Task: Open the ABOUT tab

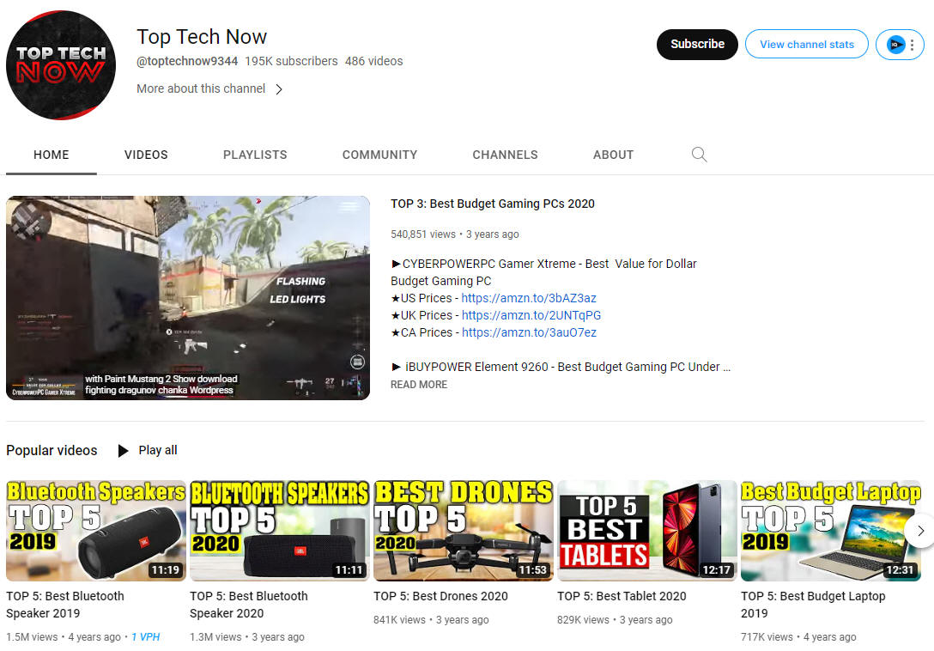Action: click(613, 155)
